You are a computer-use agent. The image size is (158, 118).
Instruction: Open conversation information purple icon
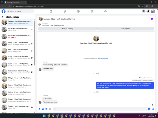point(152,19)
